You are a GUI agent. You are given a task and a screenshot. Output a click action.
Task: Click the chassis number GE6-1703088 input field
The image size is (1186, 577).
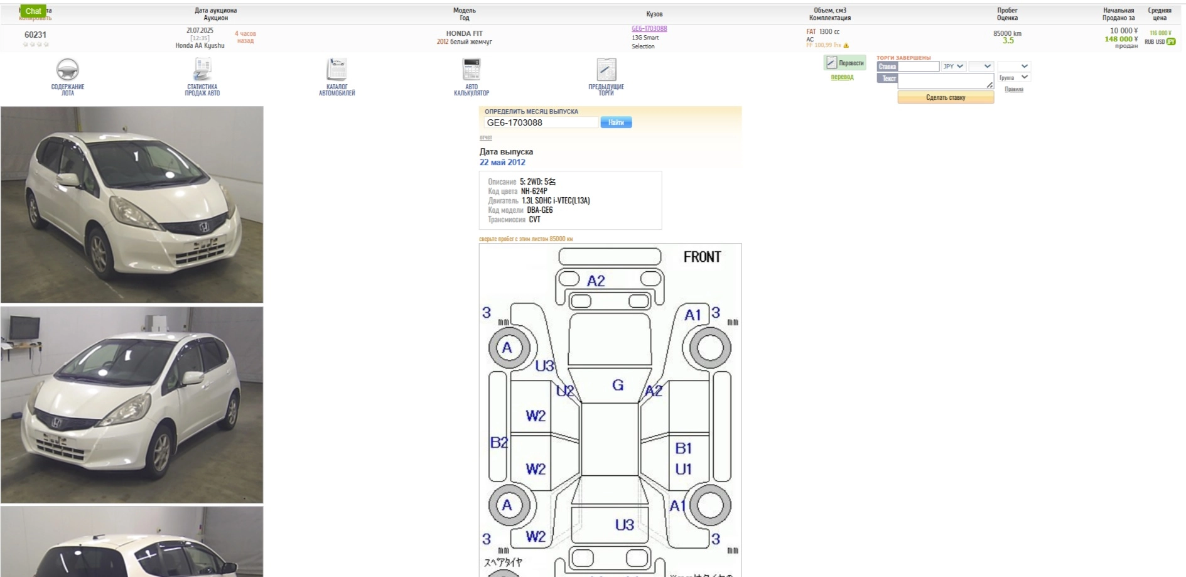541,122
